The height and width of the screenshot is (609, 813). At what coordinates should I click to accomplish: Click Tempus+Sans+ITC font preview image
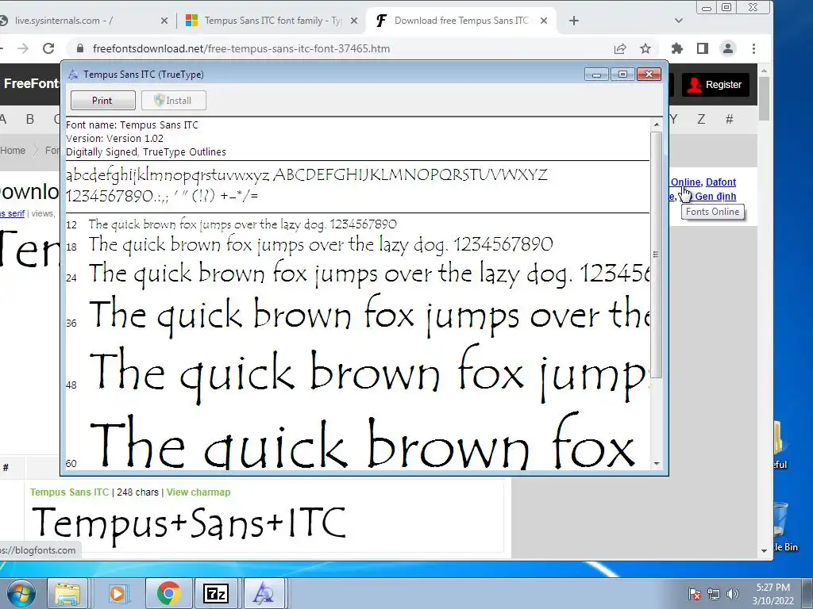[x=189, y=523]
